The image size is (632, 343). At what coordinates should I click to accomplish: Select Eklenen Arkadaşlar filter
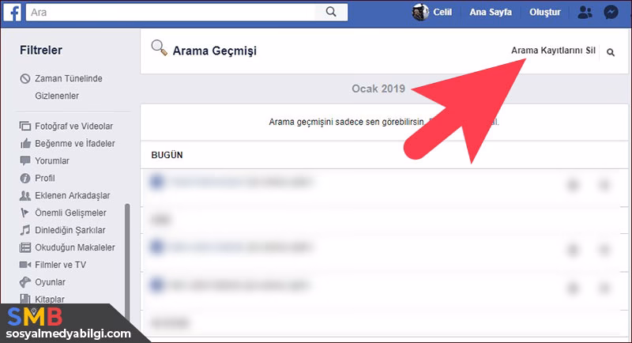(73, 195)
